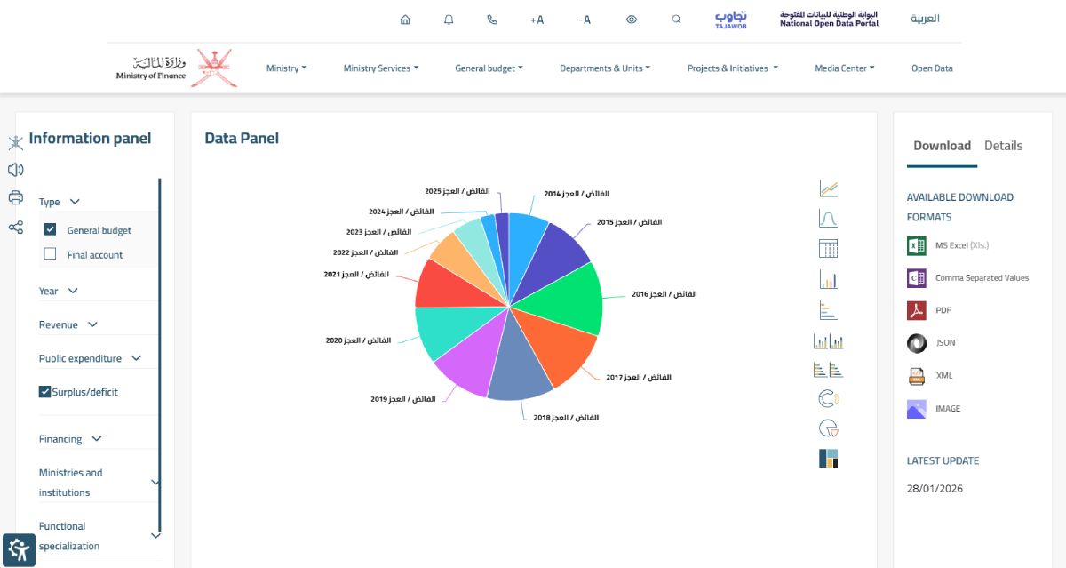
Task: Go to the home page icon
Action: click(405, 20)
